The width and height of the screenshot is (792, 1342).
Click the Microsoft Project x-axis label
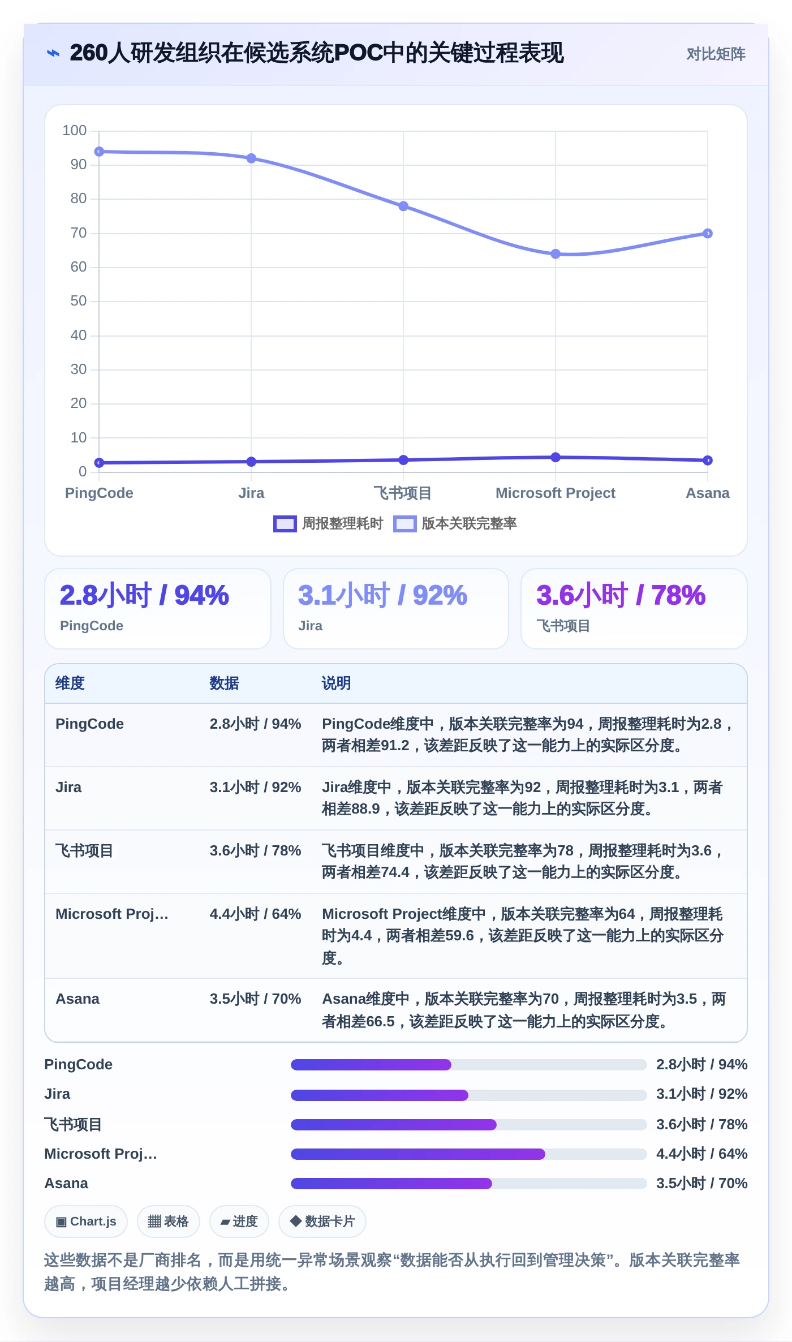tap(556, 493)
